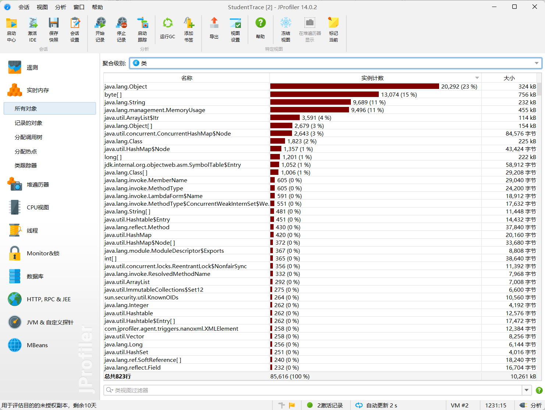
Task: Toggle the flag icon in status bar
Action: (292, 405)
